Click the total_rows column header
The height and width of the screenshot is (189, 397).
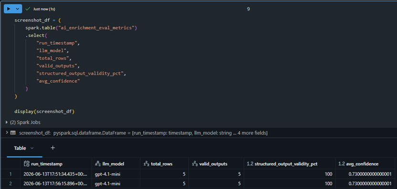[164, 164]
